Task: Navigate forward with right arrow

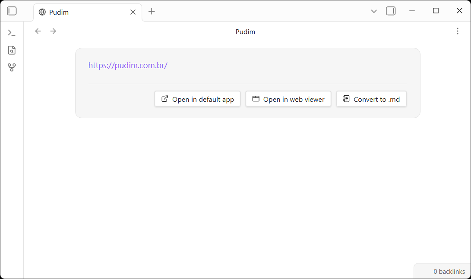Action: (53, 31)
